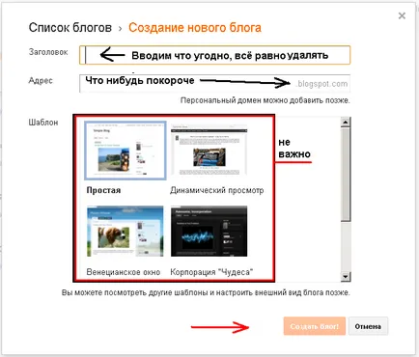
Task: Click the Динамический просмотр label text
Action: (217, 190)
